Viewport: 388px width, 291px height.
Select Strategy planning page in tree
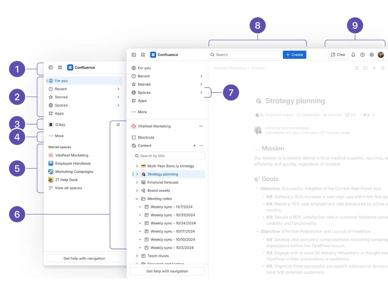169,174
